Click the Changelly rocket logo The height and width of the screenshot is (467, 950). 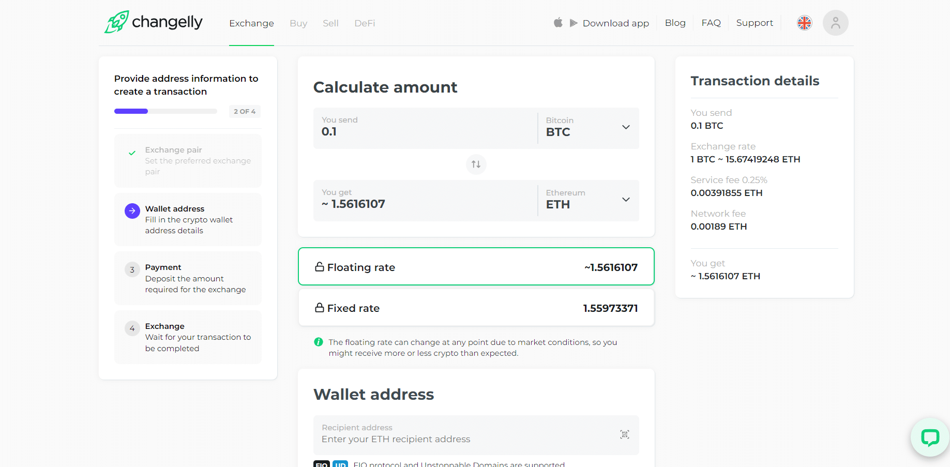coord(117,22)
